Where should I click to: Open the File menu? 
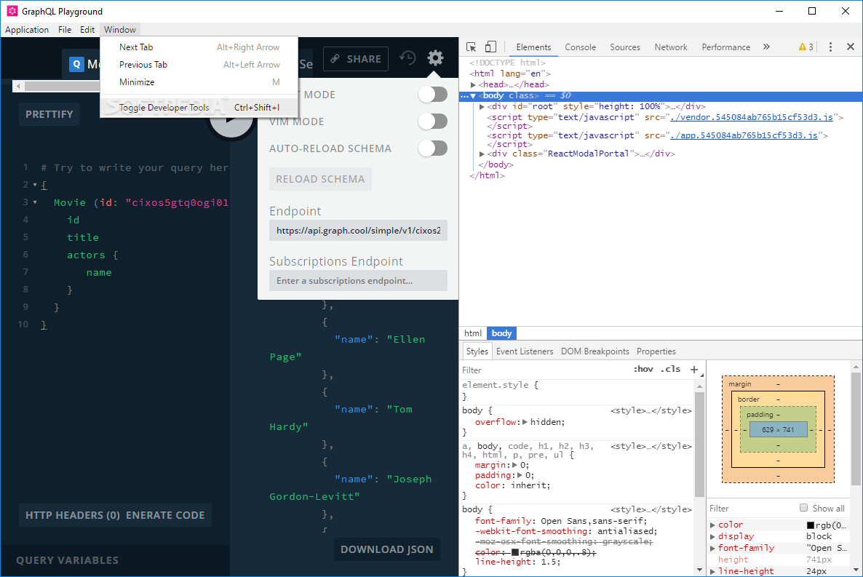(x=65, y=30)
